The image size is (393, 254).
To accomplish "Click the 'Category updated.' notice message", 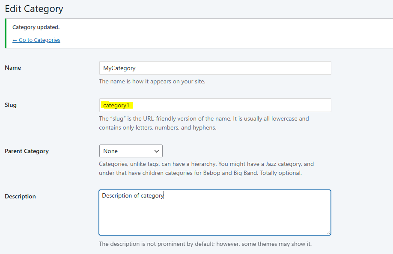I will (36, 27).
